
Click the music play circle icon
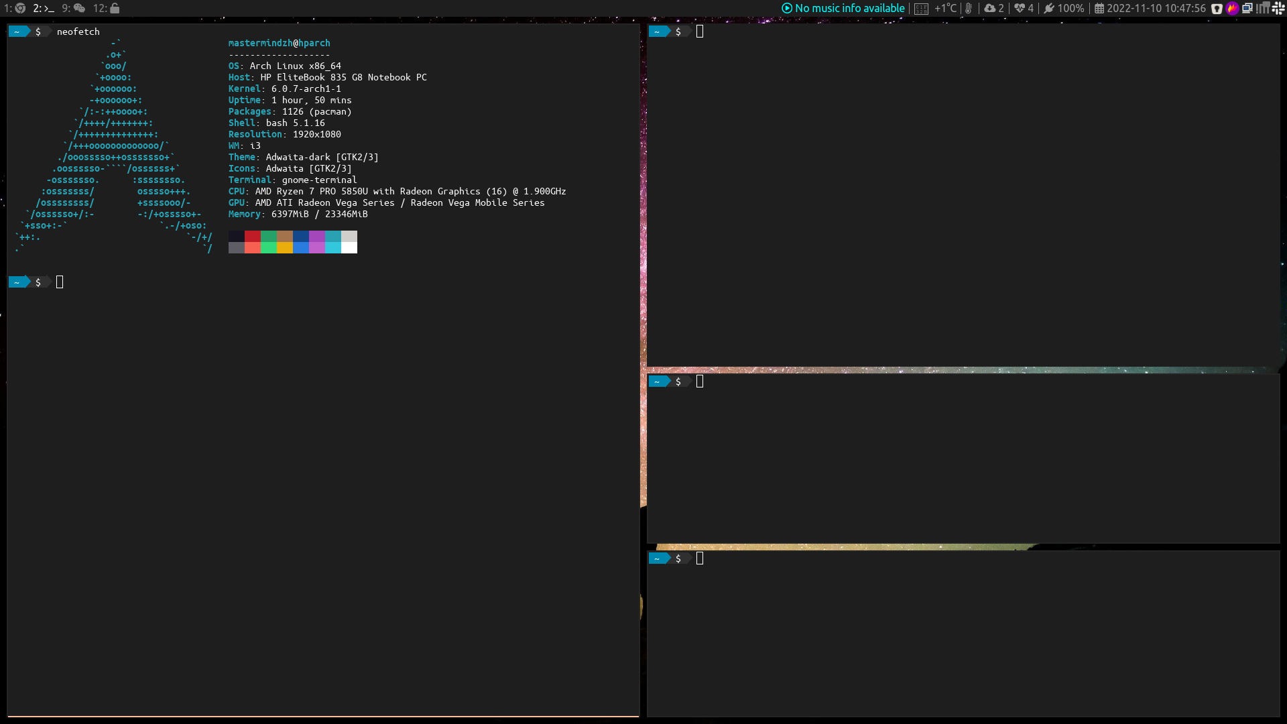(x=787, y=8)
